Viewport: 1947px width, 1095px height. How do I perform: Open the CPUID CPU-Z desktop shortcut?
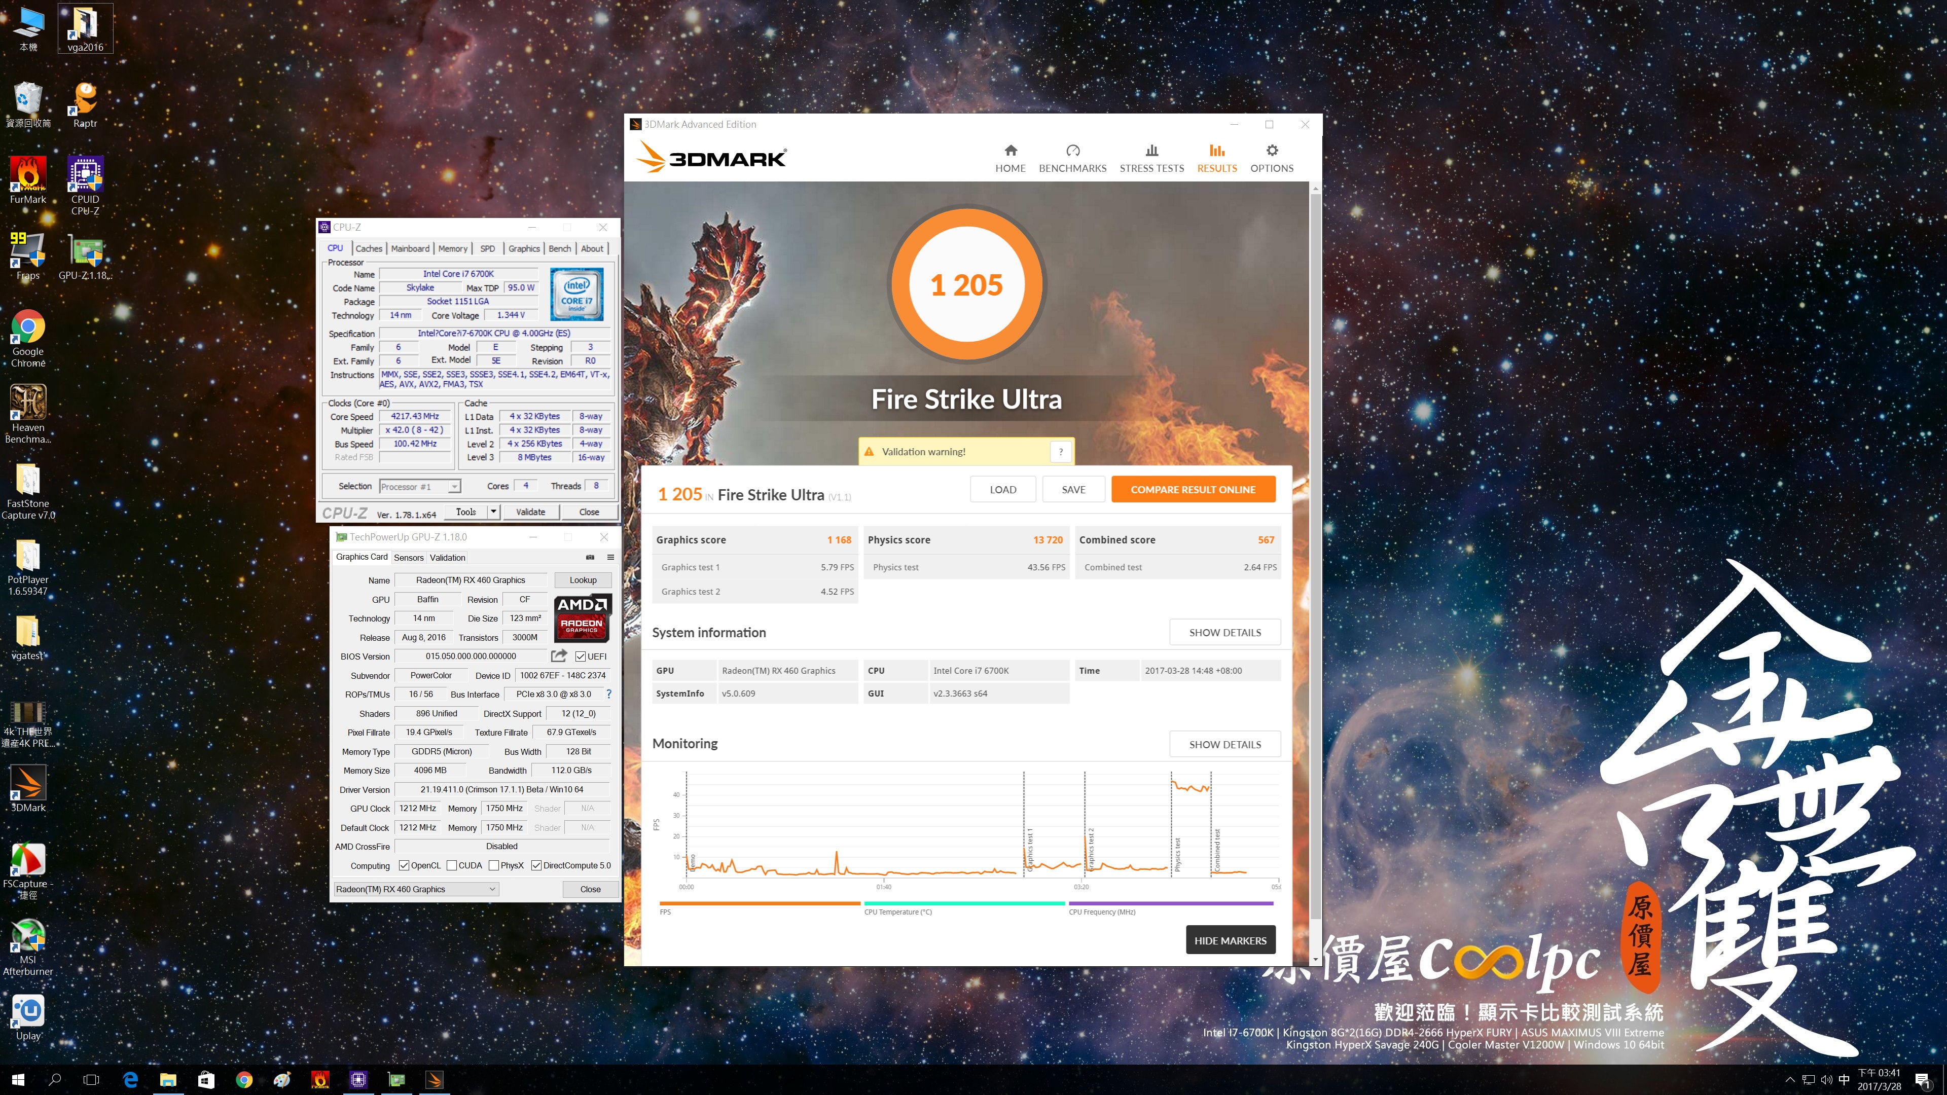tap(85, 186)
